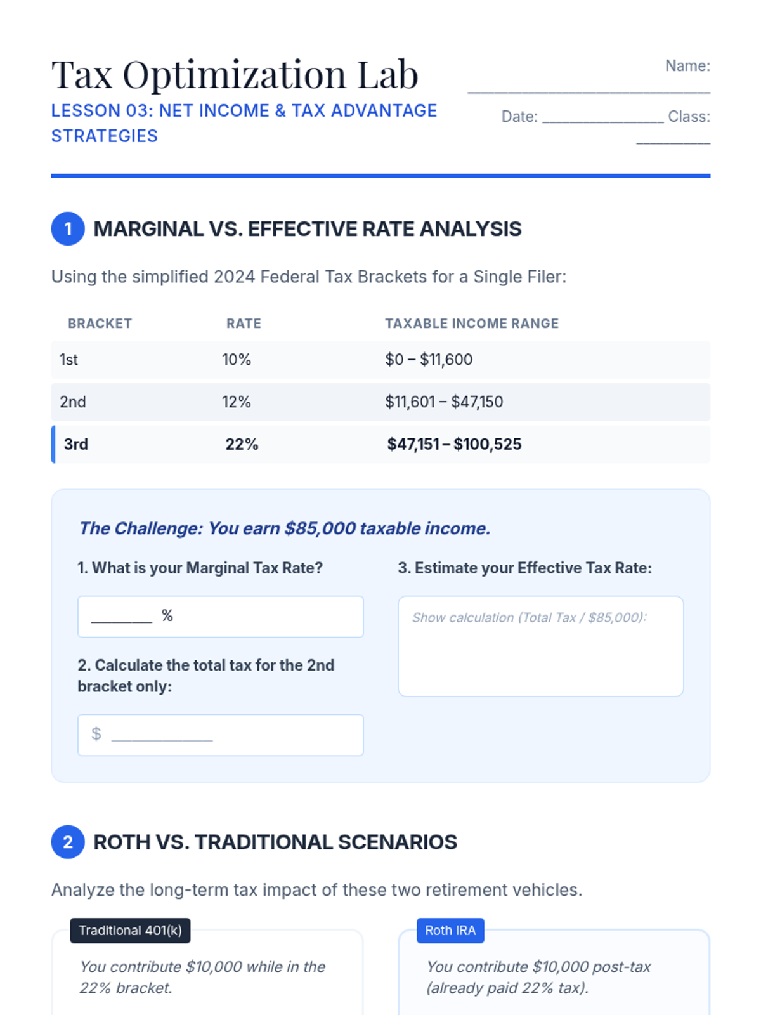Screen dimensions: 761x1015
Task: Select the 2nd bracket 12% row
Action: pyautogui.click(x=380, y=402)
